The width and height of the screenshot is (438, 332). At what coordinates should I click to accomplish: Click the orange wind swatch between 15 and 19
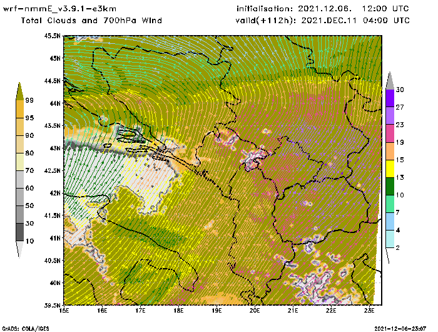pyautogui.click(x=390, y=151)
